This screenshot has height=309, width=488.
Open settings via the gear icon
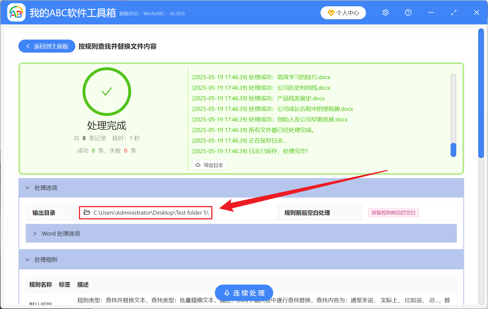tap(385, 12)
